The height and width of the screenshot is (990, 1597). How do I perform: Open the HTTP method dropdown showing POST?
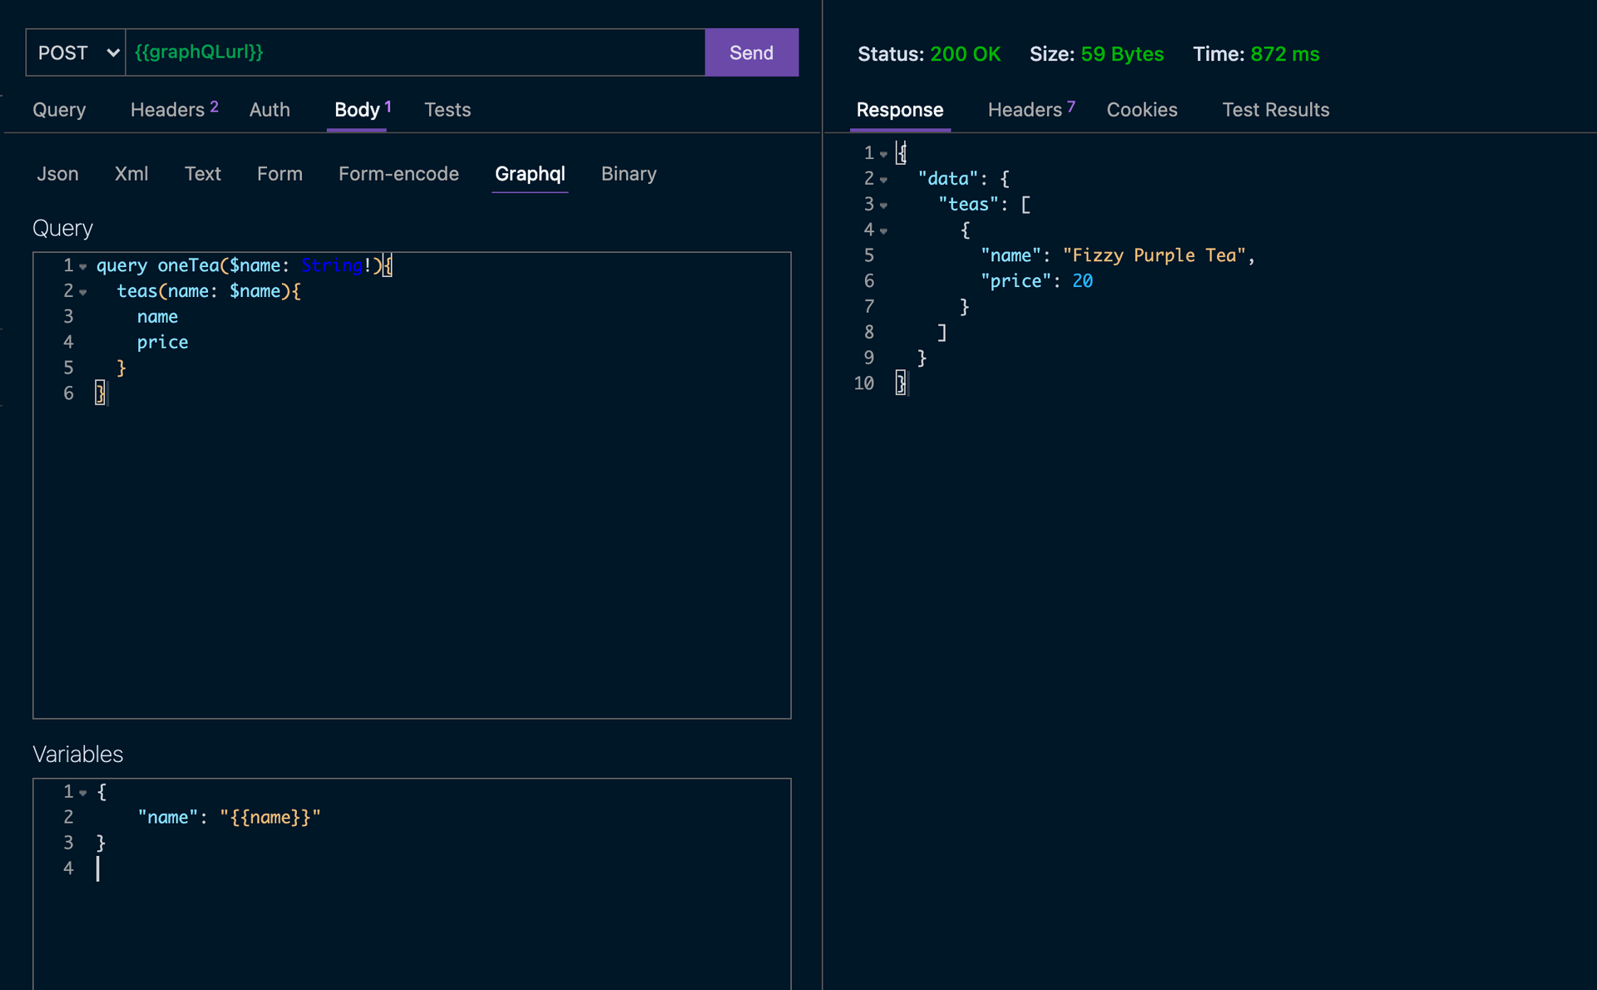[75, 52]
